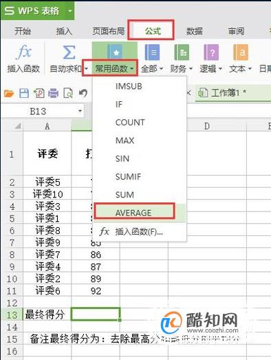Viewport: 271px width, 360px height.
Task: Switch to the 开始 tab
Action: point(23,31)
